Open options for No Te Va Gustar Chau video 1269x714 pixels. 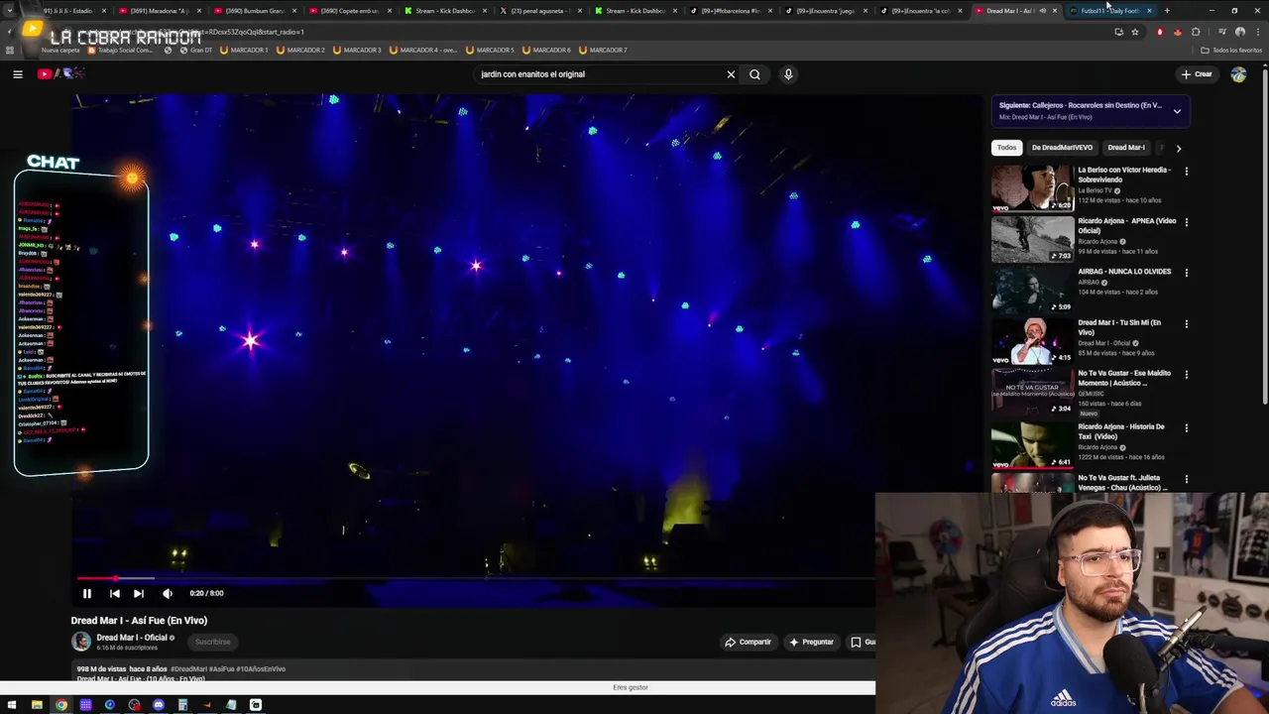pos(1186,479)
